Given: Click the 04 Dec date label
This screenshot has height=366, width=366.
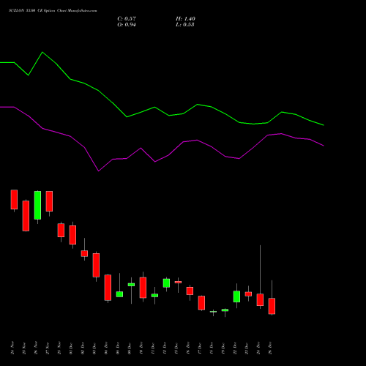Looking at the screenshot, I should point(106,348).
